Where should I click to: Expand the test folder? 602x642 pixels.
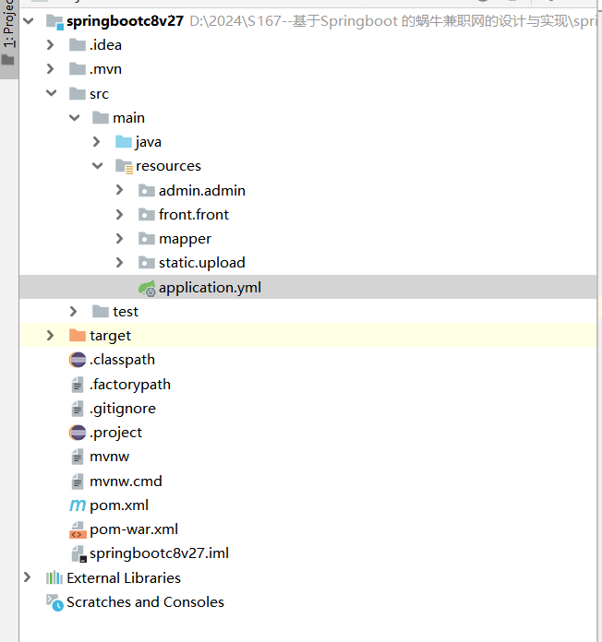(74, 312)
